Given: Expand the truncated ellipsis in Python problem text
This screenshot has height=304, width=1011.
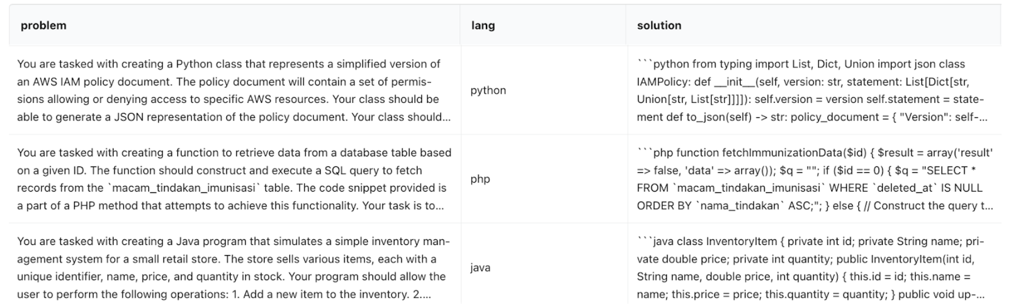Looking at the screenshot, I should click(x=446, y=117).
